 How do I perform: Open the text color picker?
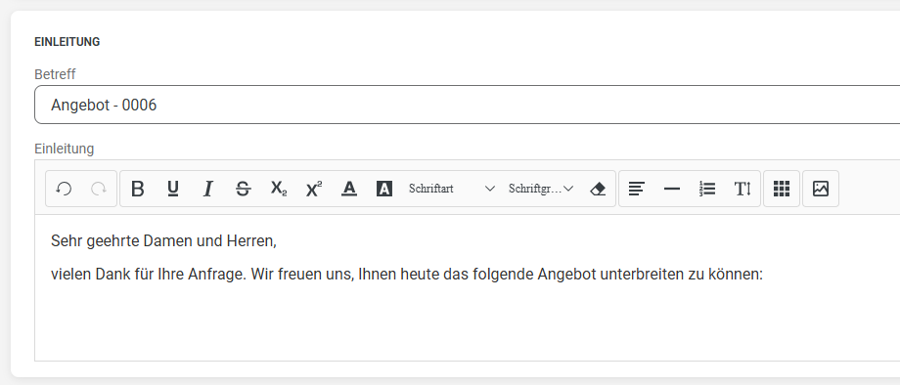[349, 189]
